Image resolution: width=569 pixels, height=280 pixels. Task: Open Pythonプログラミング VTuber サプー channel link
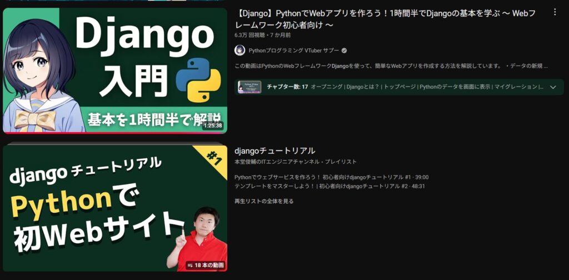(294, 51)
